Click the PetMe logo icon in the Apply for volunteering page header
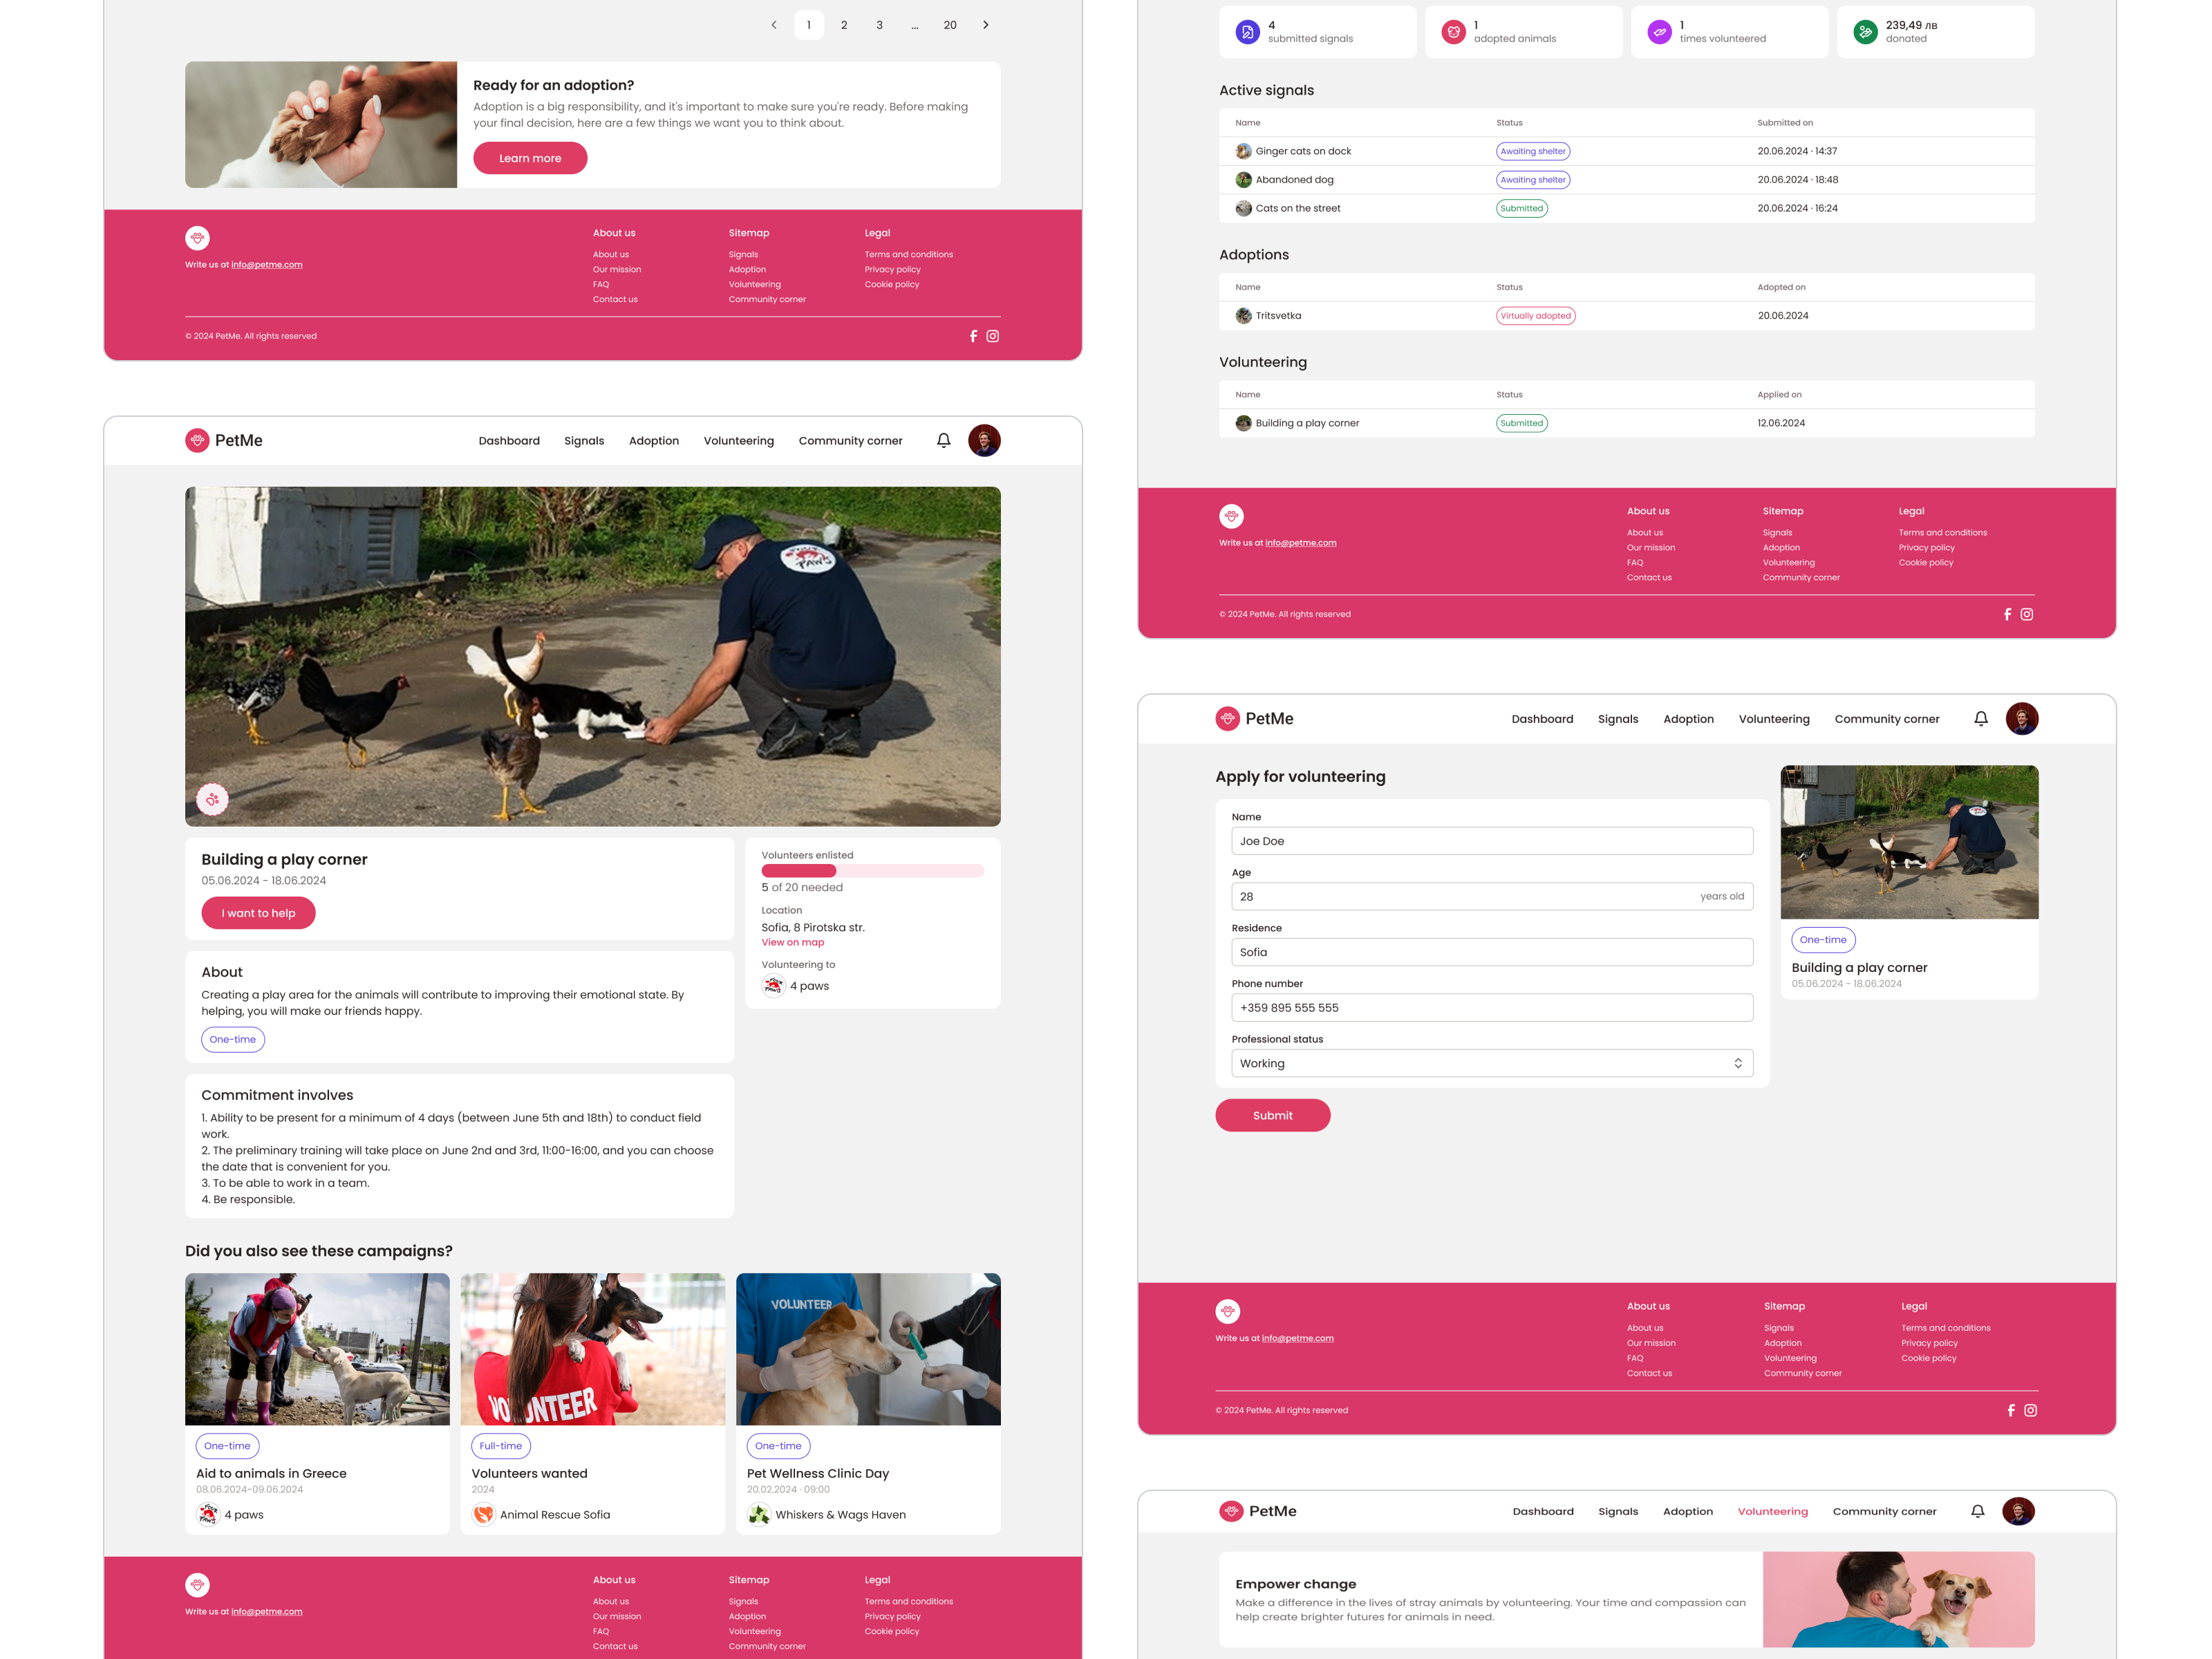2212x1659 pixels. coord(1227,719)
